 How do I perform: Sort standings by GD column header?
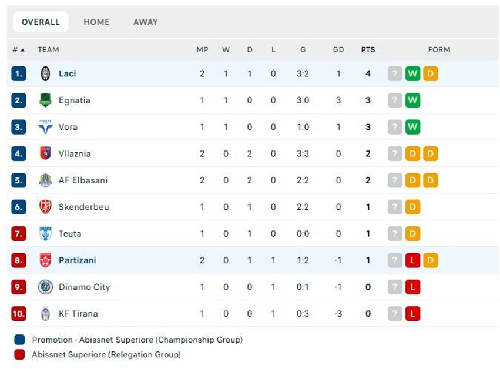[x=338, y=50]
